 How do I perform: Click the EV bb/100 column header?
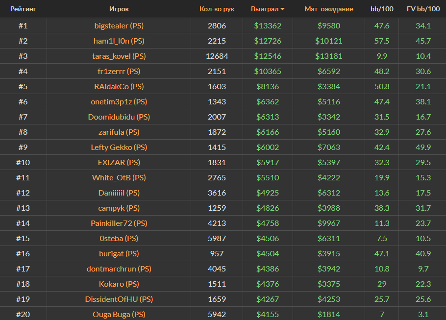tap(423, 9)
